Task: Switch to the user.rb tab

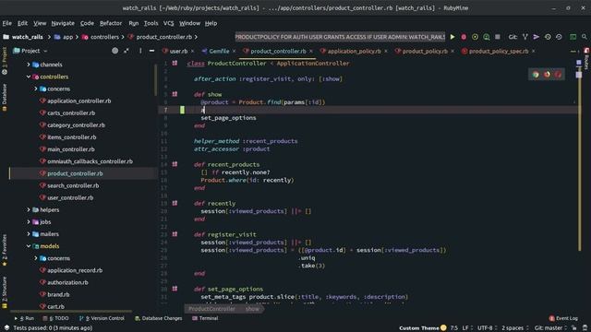Action: point(178,52)
